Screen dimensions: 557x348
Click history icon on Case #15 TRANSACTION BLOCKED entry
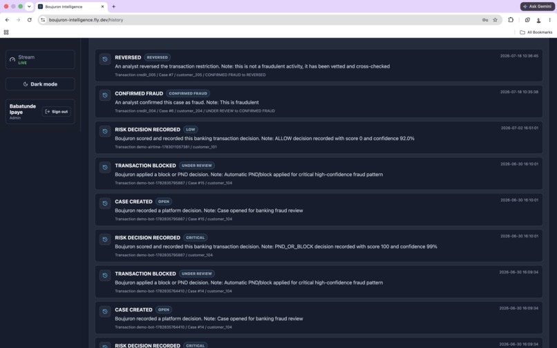[105, 167]
